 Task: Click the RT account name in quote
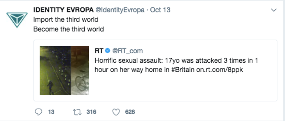[x=99, y=51]
